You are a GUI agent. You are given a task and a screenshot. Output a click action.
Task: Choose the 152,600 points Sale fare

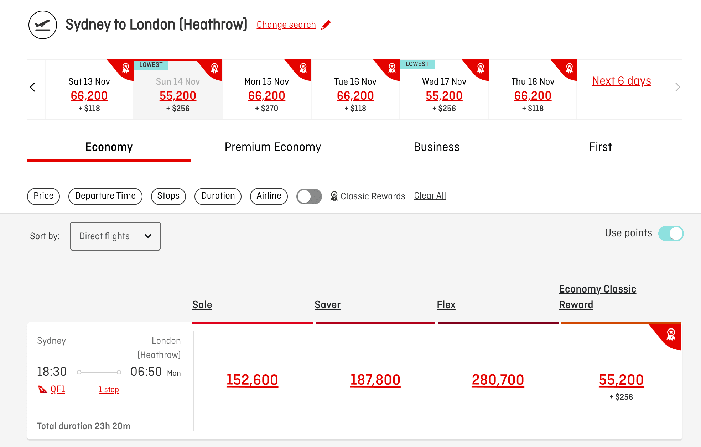(252, 380)
